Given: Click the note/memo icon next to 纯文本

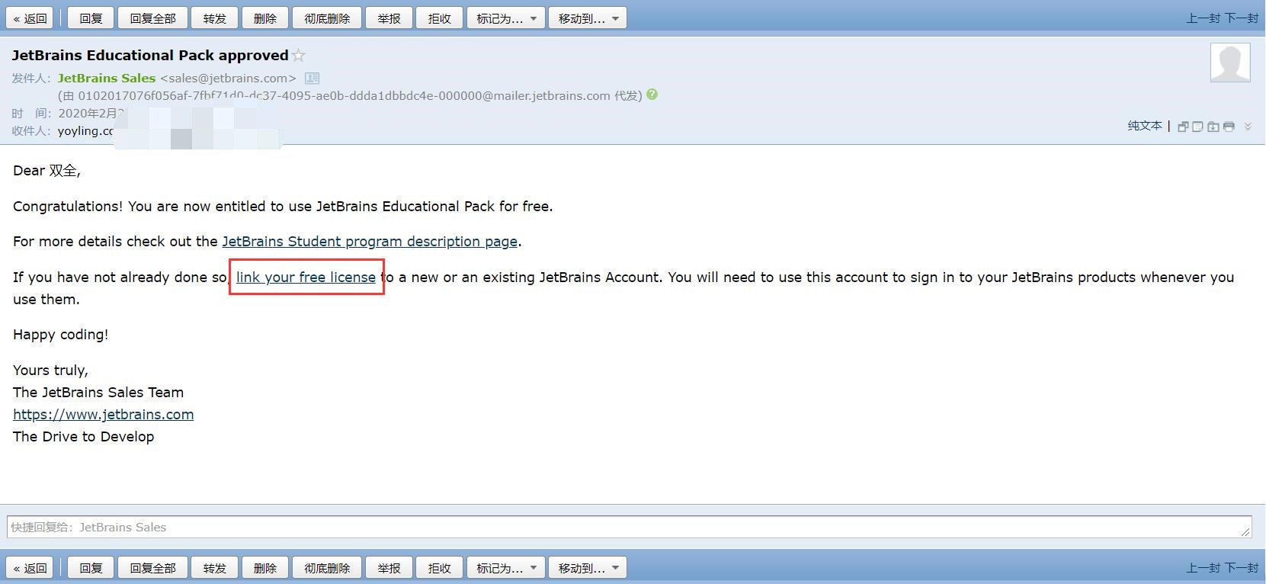Looking at the screenshot, I should 1198,127.
